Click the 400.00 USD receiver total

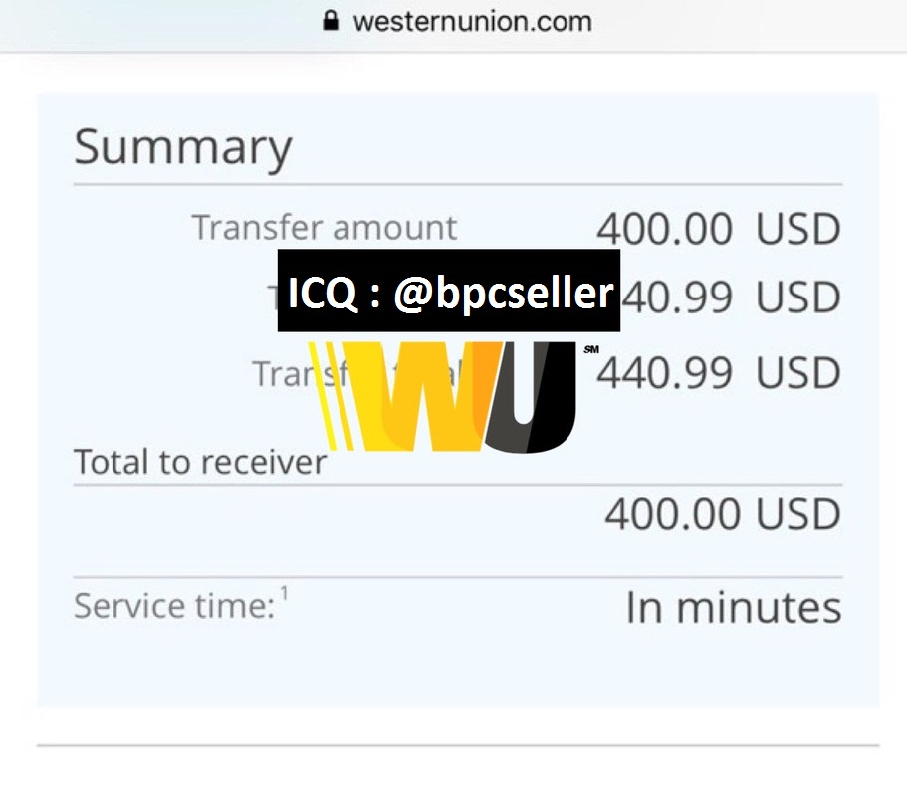723,513
